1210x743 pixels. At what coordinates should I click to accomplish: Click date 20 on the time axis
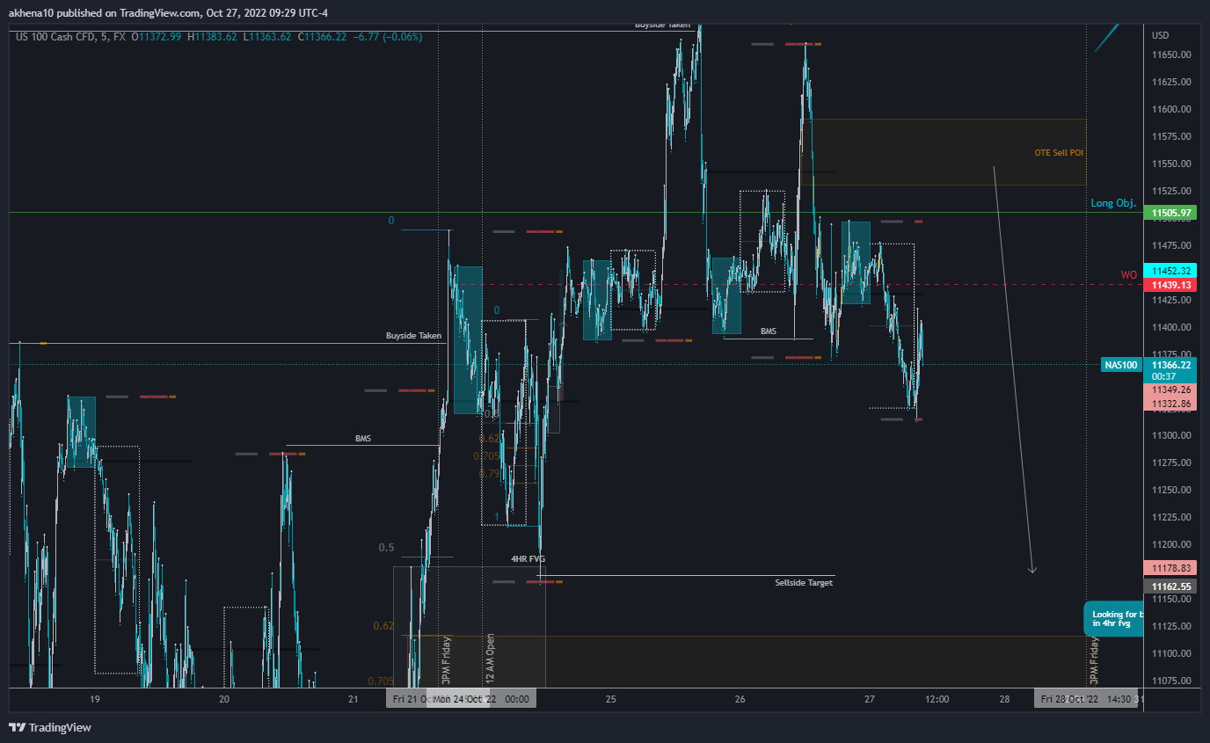224,700
